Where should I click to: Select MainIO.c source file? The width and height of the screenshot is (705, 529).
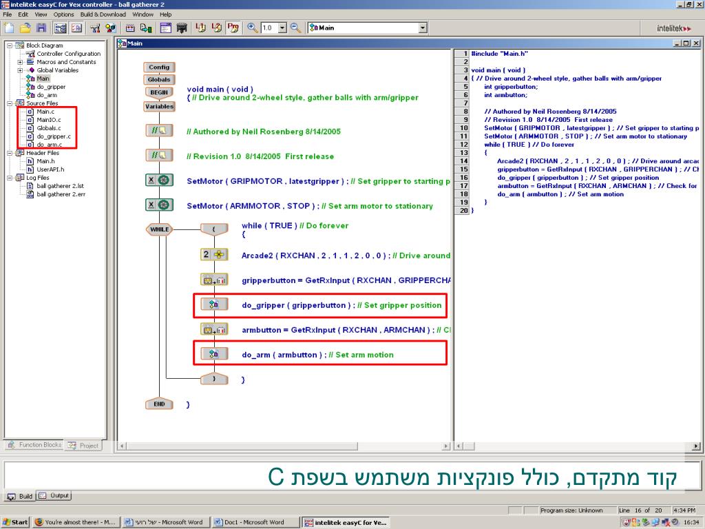pos(49,120)
